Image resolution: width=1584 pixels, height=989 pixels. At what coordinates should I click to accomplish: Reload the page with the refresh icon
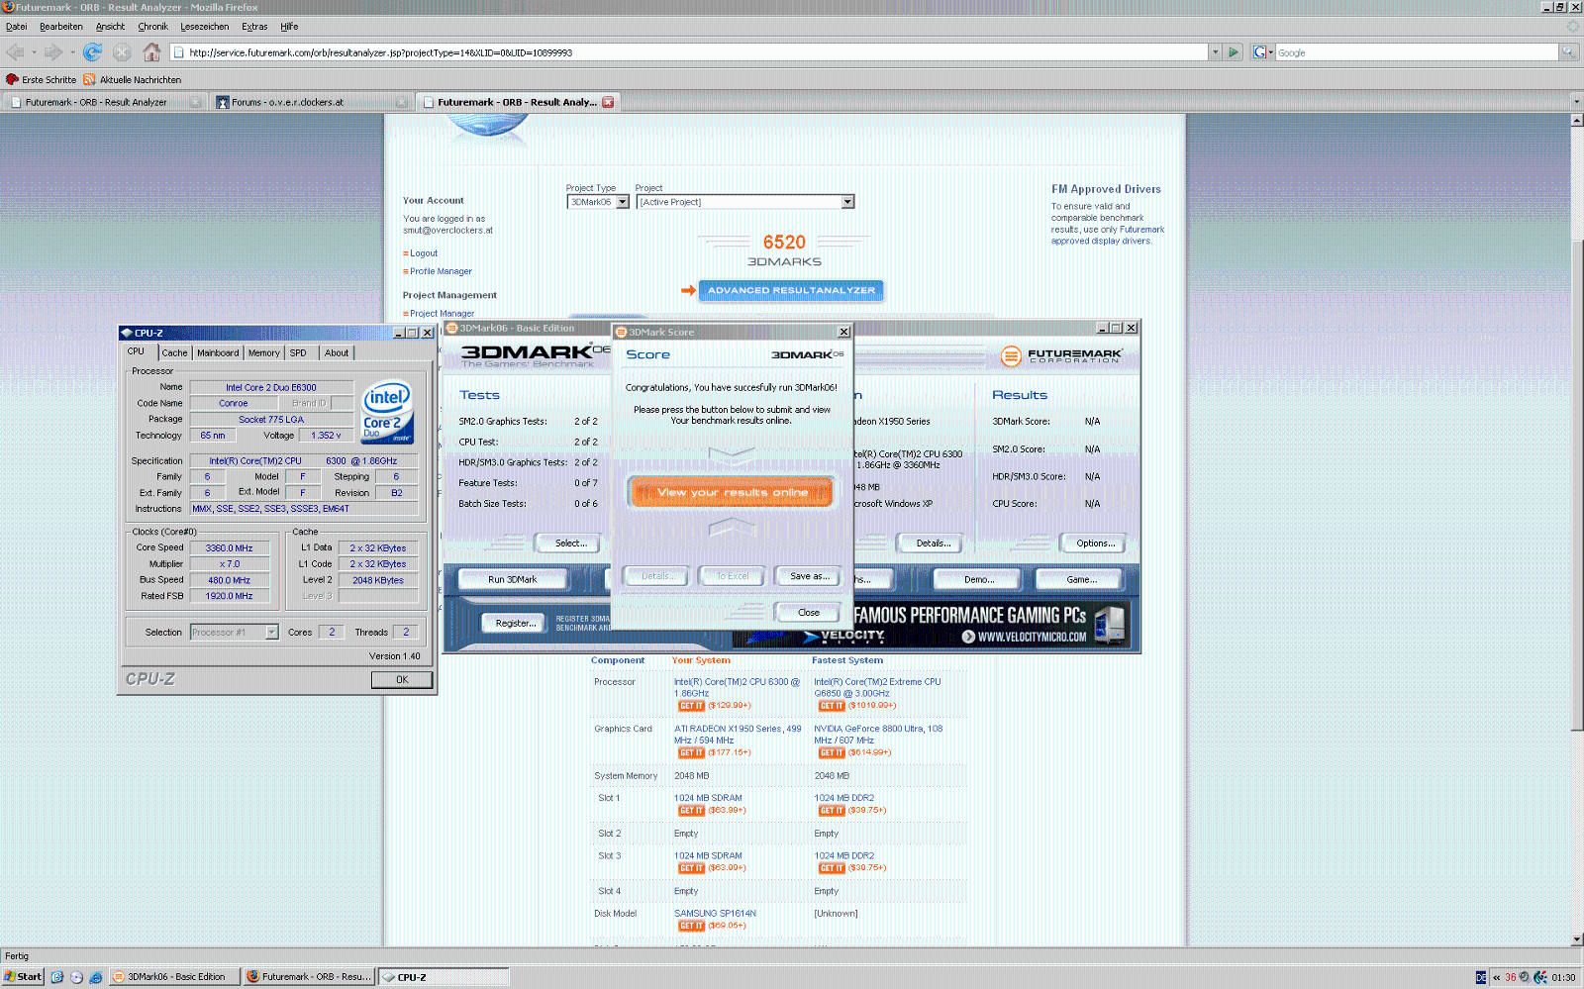coord(92,51)
